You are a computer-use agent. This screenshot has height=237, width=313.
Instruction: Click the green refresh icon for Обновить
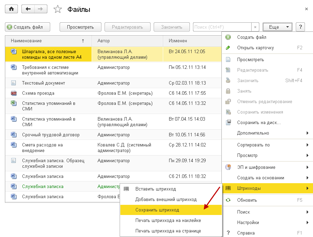coord(228,200)
